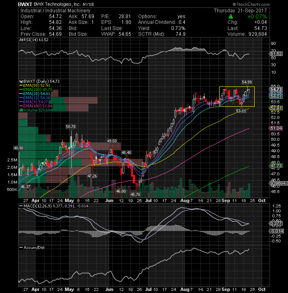Click the RSI 61.52 axis value tag
Image resolution: width=288 pixels, height=293 pixels.
[276, 54]
